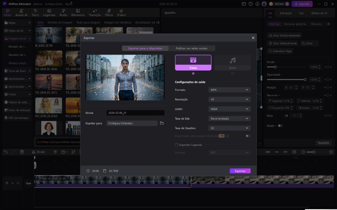Toggle the lossless export priority switch
The width and height of the screenshot is (337, 210).
[x=248, y=136]
